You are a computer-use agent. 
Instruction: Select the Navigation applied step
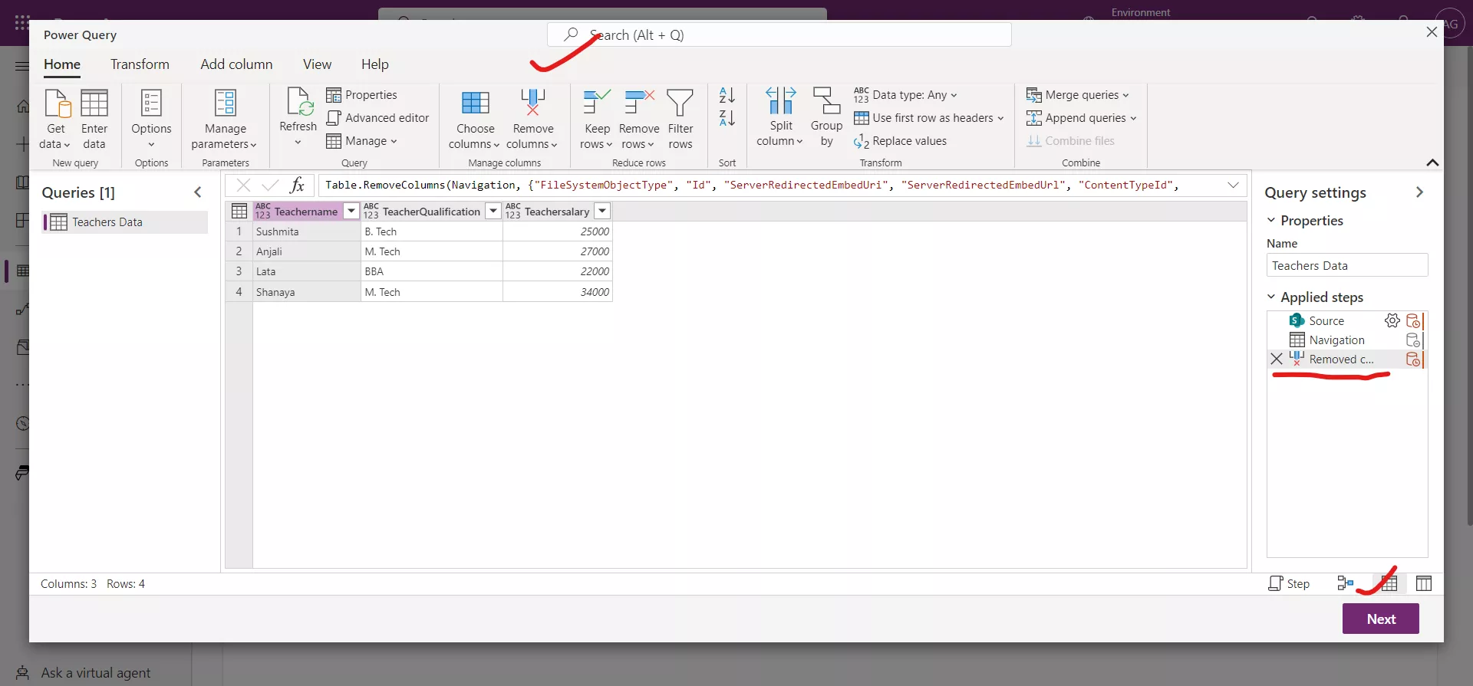1336,340
